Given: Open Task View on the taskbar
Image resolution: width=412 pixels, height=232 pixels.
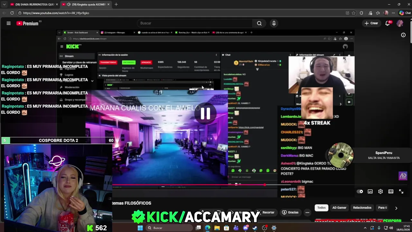Looking at the screenshot, I should pyautogui.click(x=198, y=228).
